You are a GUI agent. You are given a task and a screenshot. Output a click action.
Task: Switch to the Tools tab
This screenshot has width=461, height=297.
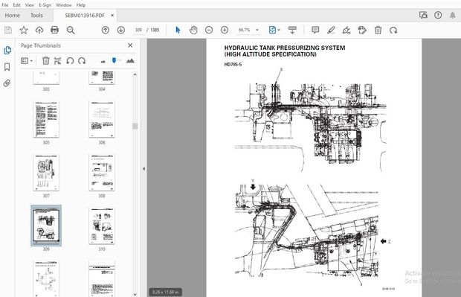point(36,16)
